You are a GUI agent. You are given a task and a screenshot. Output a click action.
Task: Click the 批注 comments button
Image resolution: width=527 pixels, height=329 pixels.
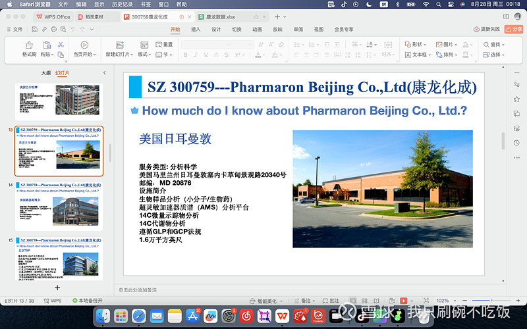331,301
